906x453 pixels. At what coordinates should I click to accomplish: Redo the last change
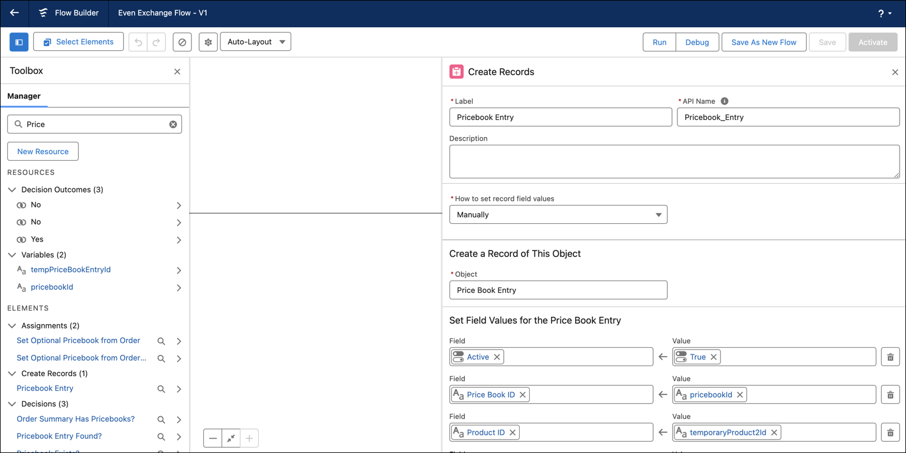[x=157, y=42]
